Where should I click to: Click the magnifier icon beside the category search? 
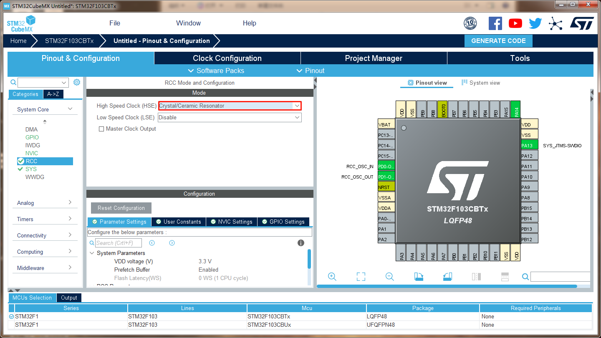13,83
